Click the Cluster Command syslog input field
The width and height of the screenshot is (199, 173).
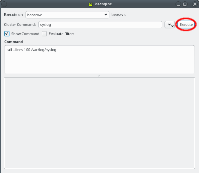click(x=99, y=25)
